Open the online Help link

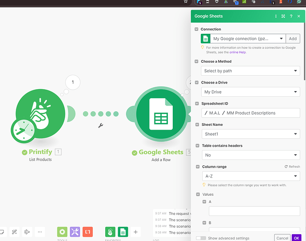pos(237,52)
